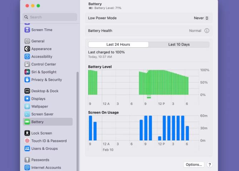The width and height of the screenshot is (239, 171).
Task: Click the Wallpaper icon
Action: tap(27, 106)
